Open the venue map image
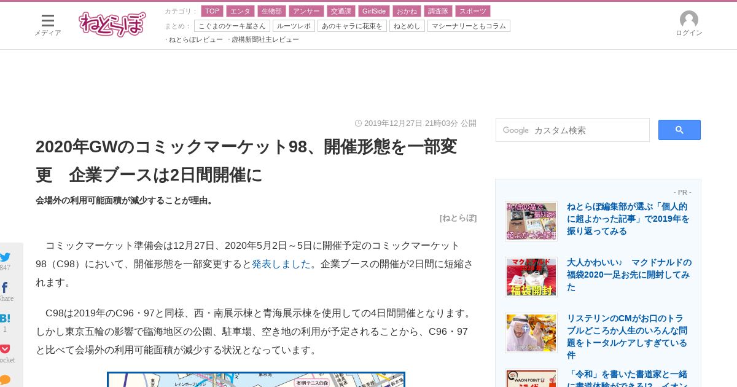Screen dimensions: 737x387 click(x=256, y=379)
